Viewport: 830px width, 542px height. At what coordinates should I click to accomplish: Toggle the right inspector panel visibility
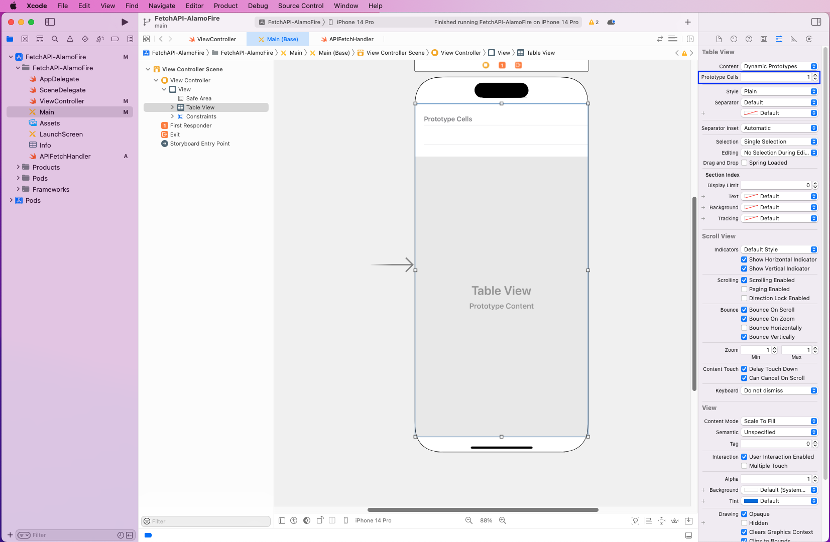(816, 22)
